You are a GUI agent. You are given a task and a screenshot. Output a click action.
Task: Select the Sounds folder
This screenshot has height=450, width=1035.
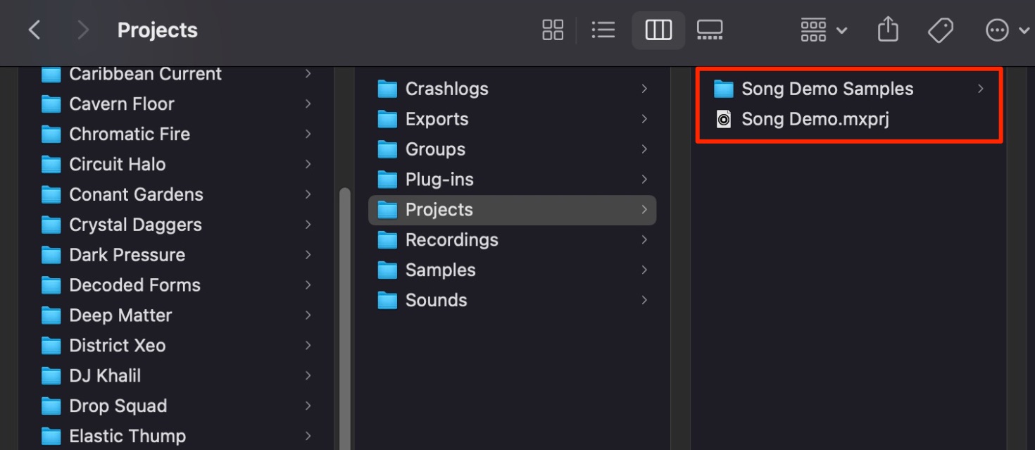(512, 301)
